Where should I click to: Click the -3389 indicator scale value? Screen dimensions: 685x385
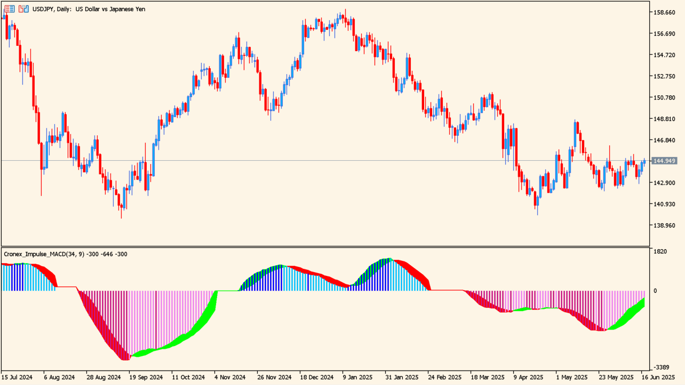pyautogui.click(x=662, y=367)
